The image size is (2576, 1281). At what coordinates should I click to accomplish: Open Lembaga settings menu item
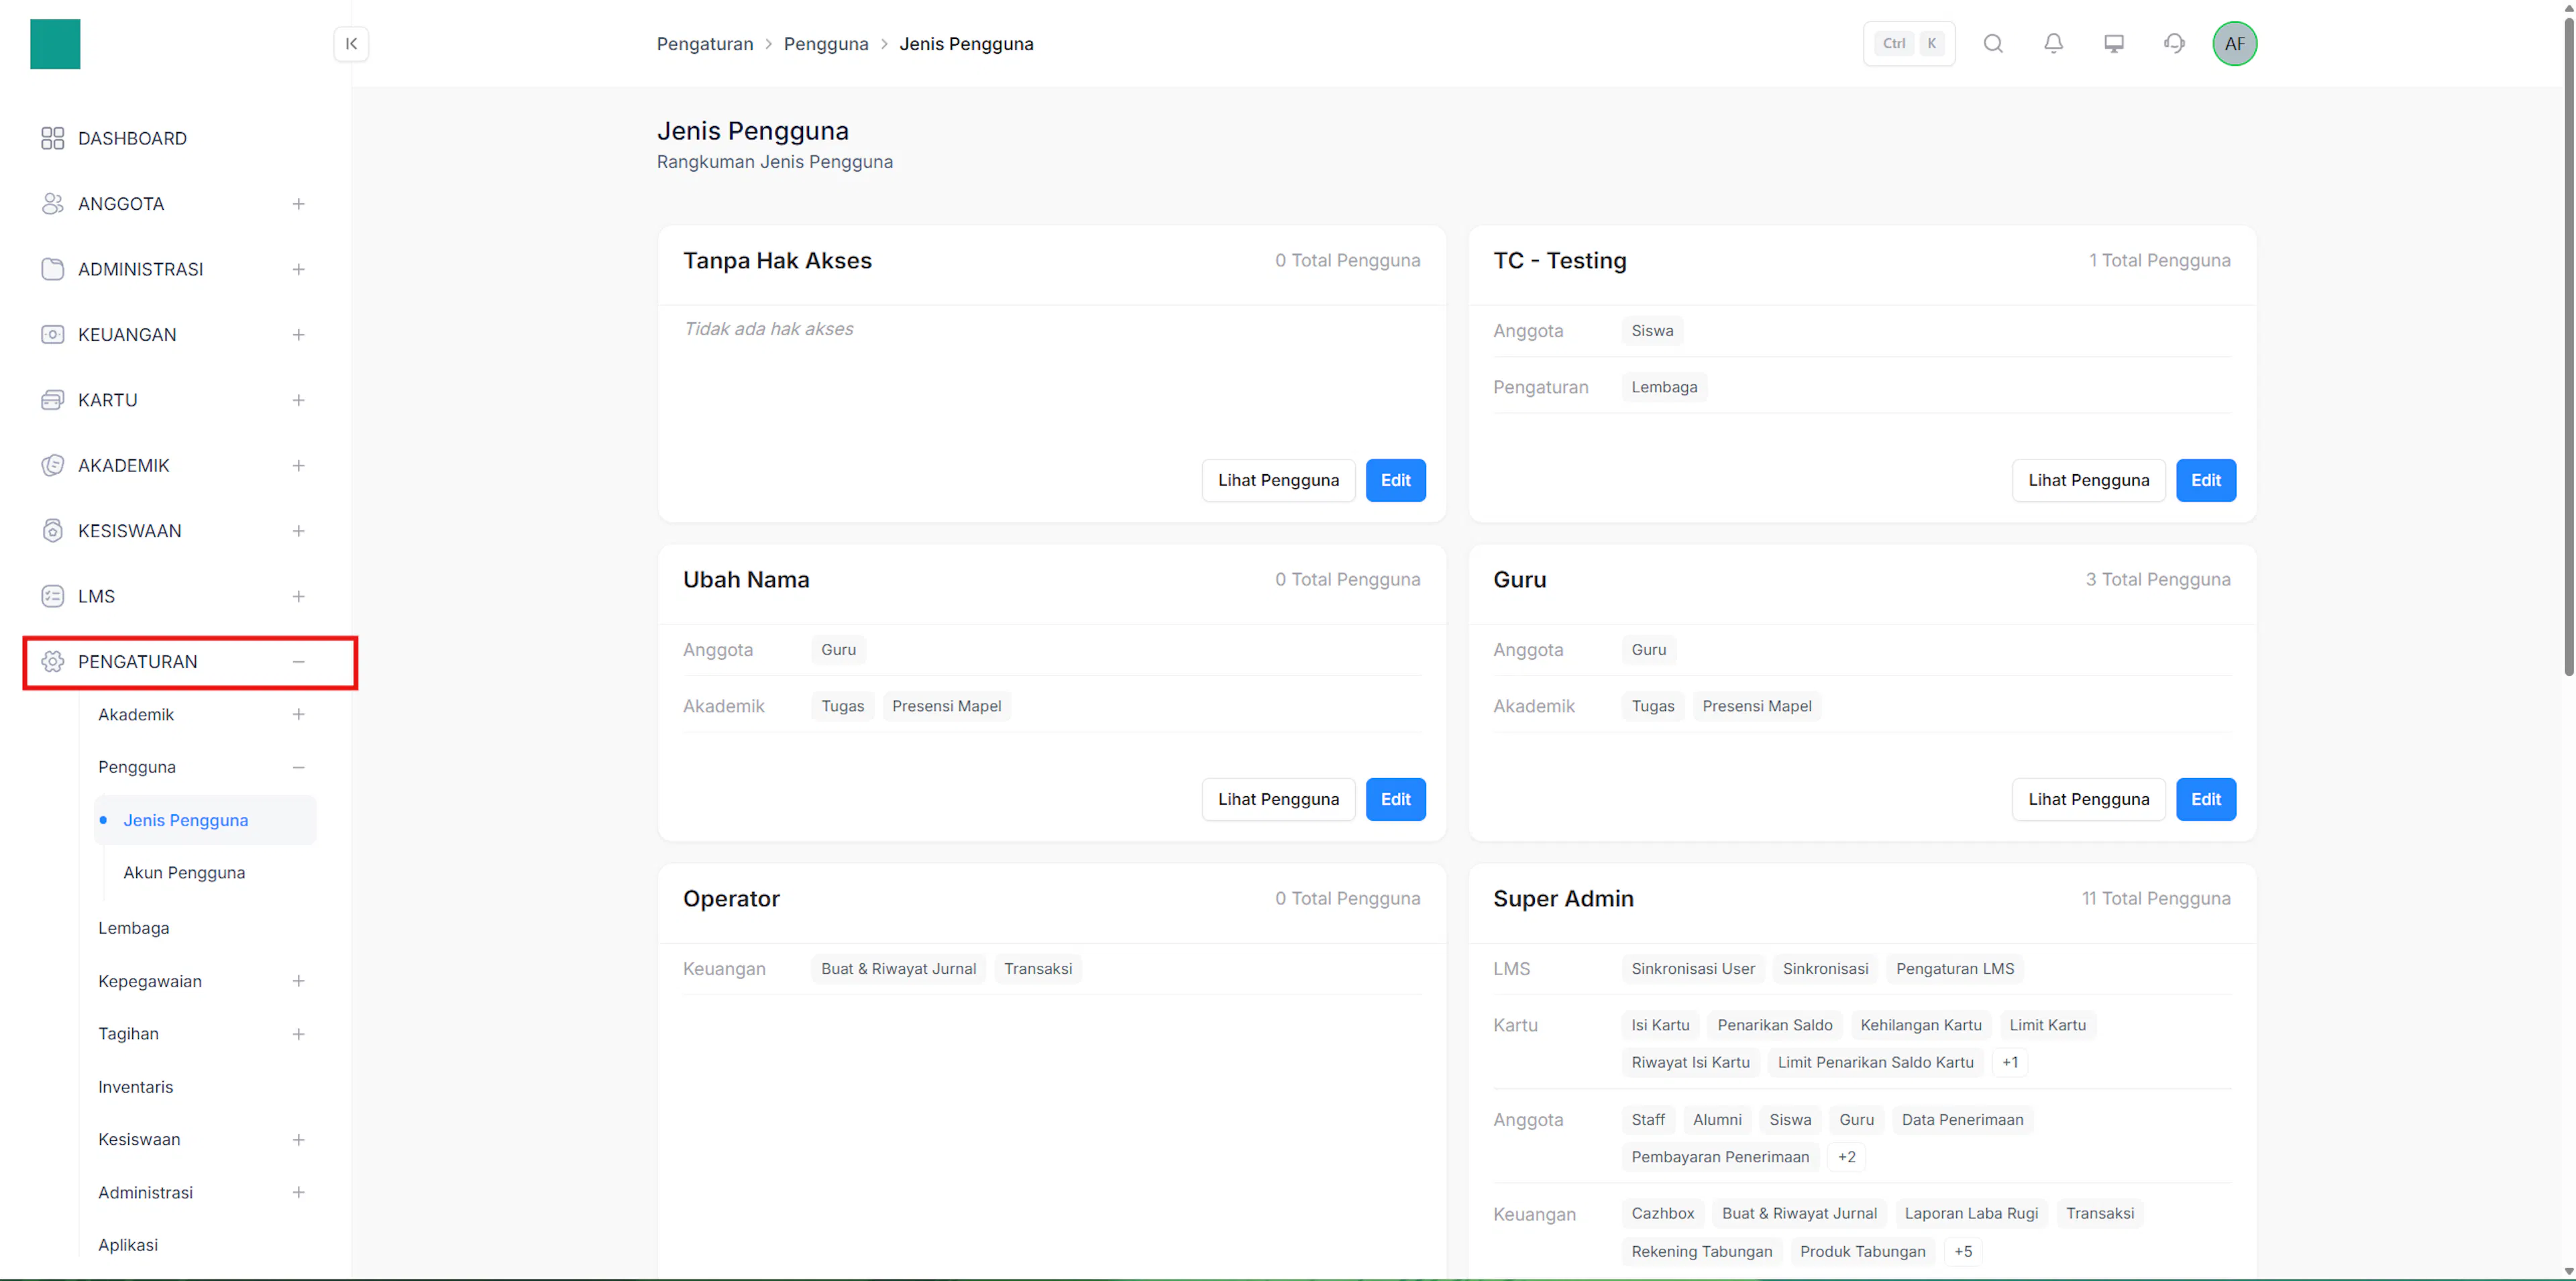click(134, 928)
